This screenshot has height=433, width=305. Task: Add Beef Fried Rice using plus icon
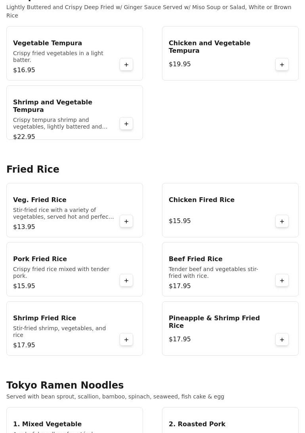[x=282, y=281]
